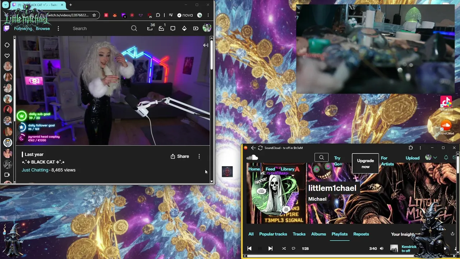Image resolution: width=460 pixels, height=259 pixels.
Task: Open Chrome tab search dropdown arrow
Action: (5, 5)
